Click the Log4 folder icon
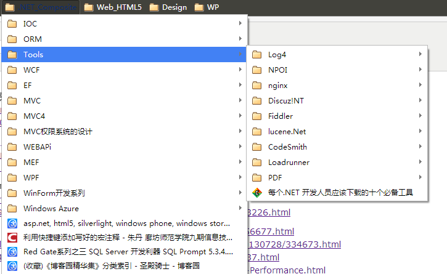The width and height of the screenshot is (447, 274). tap(257, 54)
